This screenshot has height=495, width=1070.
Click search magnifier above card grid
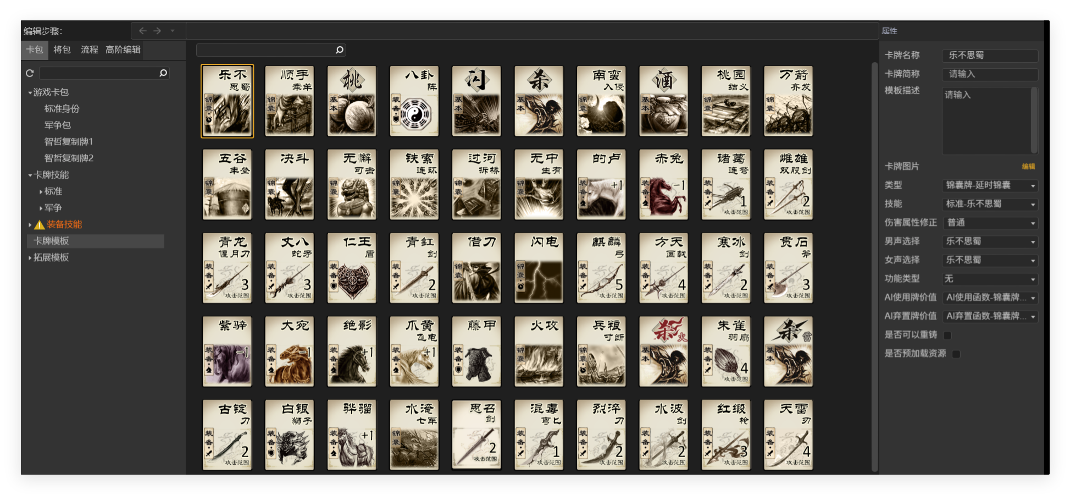pos(340,50)
